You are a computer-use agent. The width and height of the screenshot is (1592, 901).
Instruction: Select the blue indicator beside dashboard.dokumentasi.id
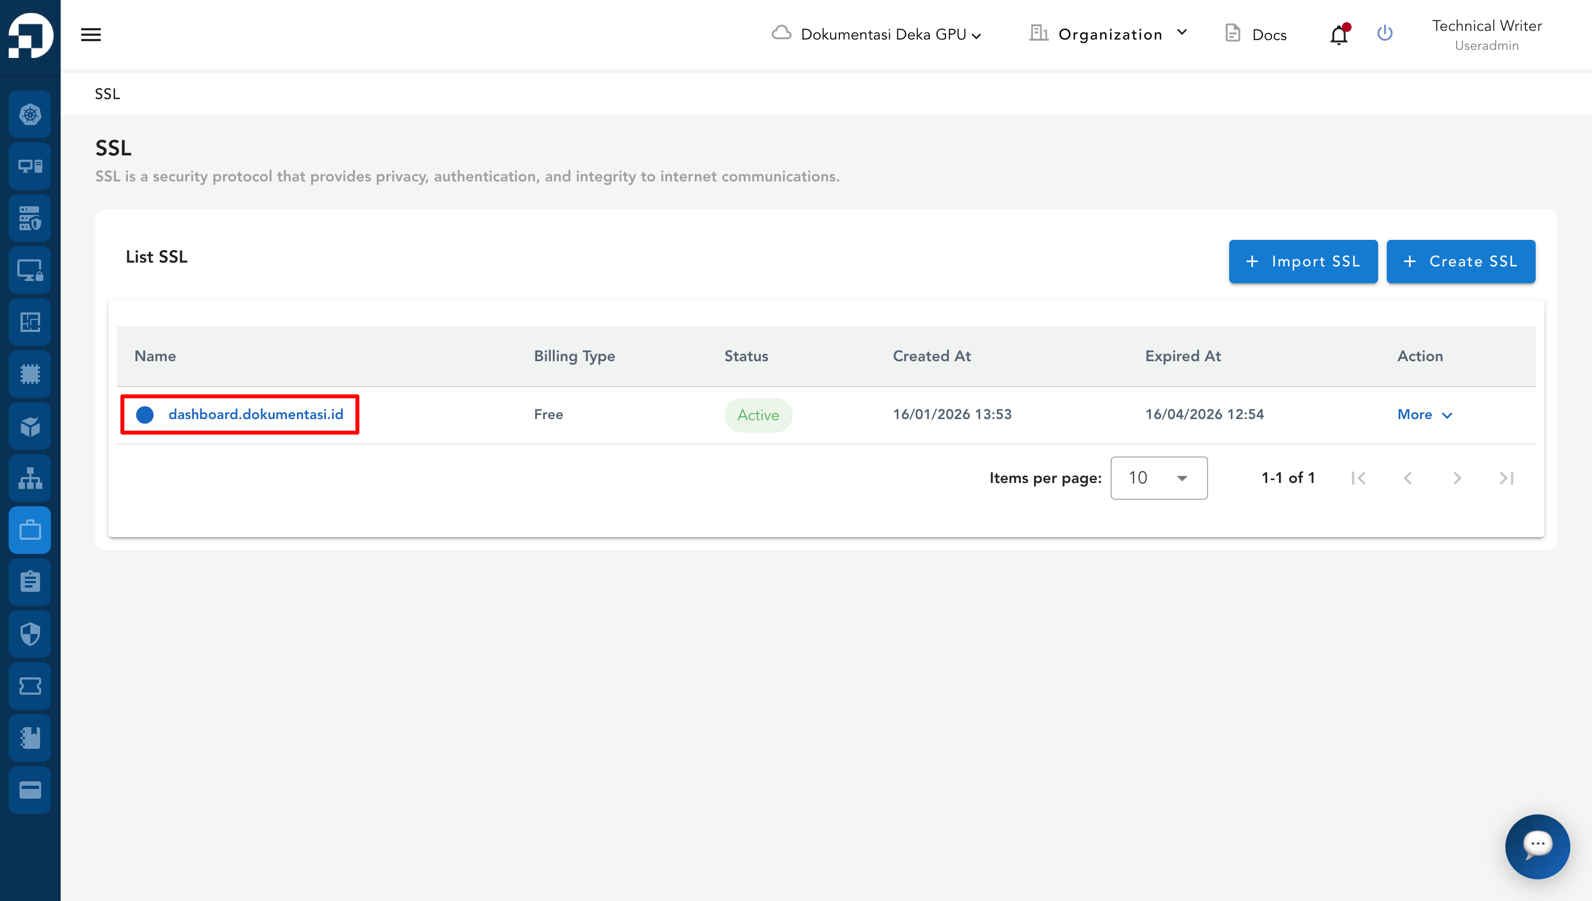coord(145,415)
